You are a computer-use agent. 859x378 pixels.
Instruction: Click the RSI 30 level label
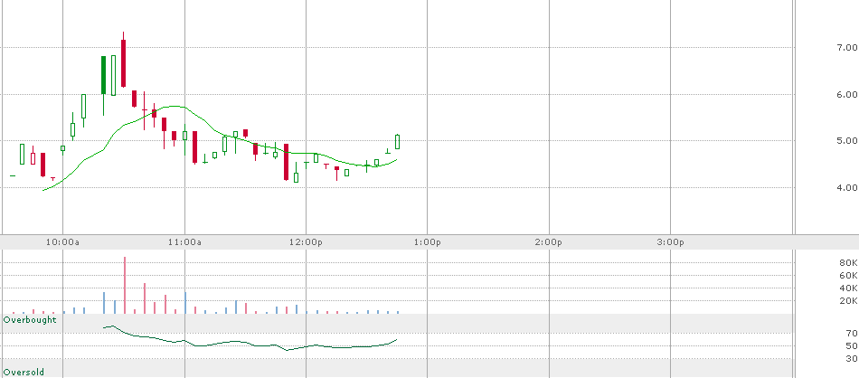point(852,358)
